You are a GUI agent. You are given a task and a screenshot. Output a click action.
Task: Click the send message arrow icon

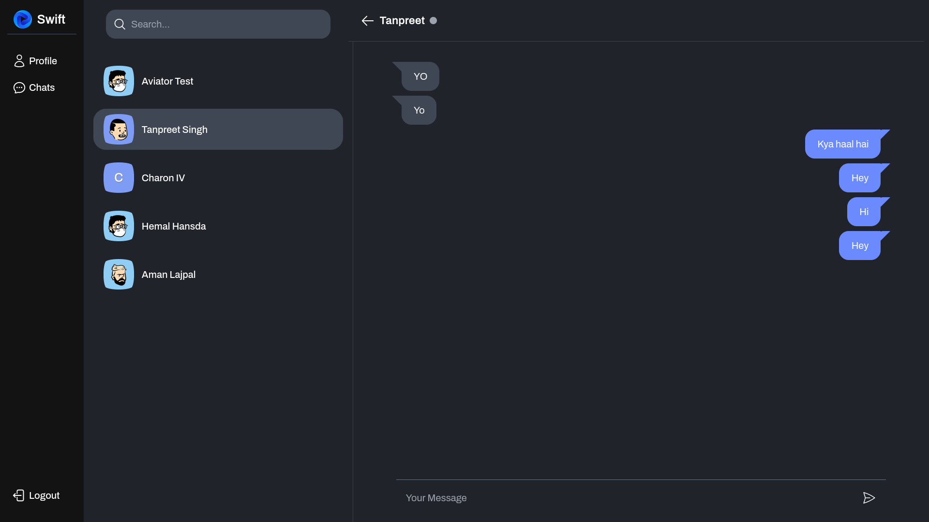869,498
